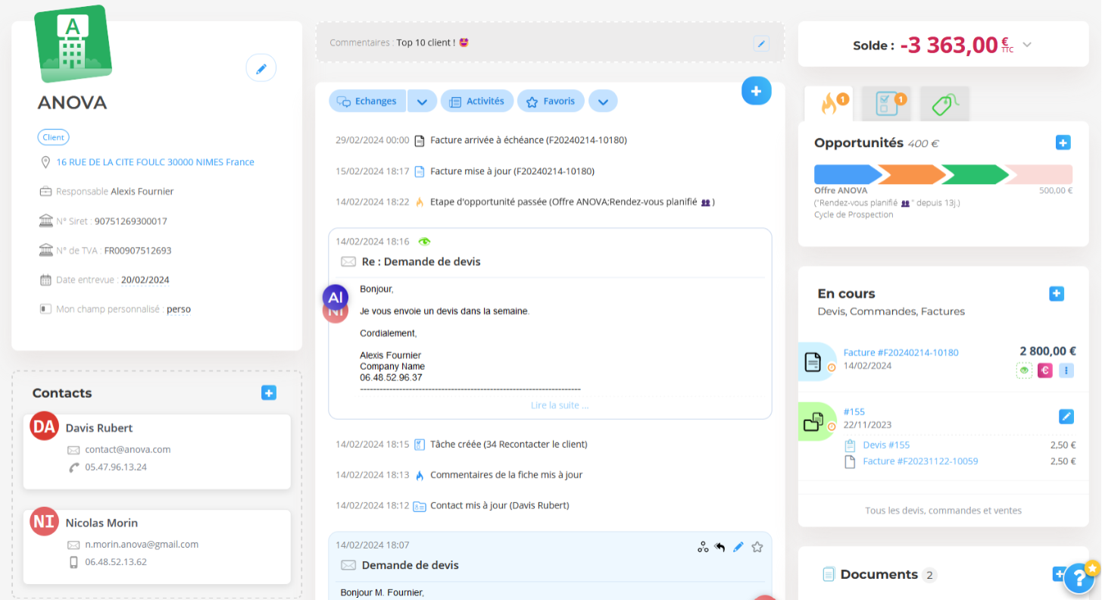Open the 'Offre ANOVA' opportunity
The height and width of the screenshot is (600, 1102).
pos(841,191)
